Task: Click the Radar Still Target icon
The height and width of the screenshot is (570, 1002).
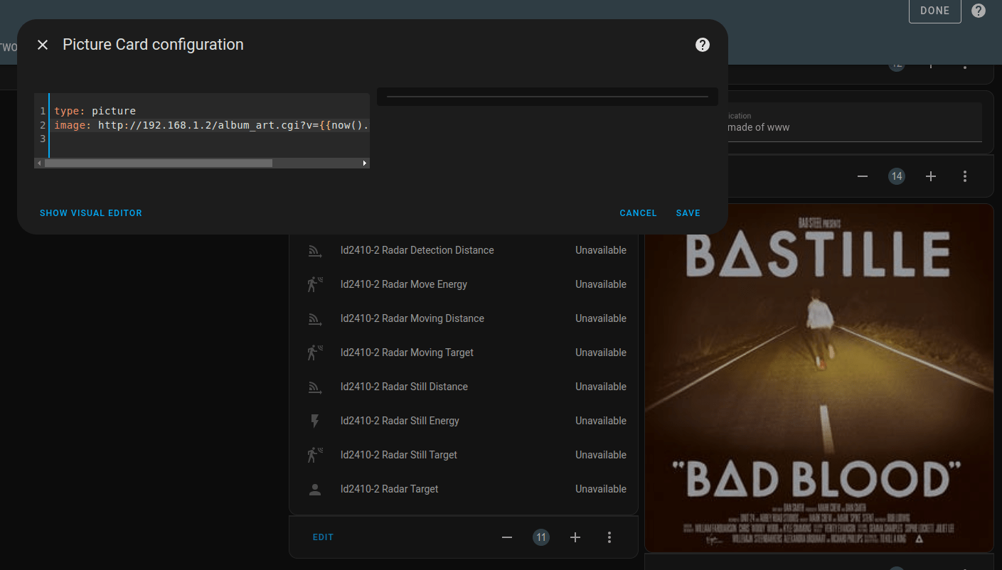Action: pyautogui.click(x=315, y=455)
